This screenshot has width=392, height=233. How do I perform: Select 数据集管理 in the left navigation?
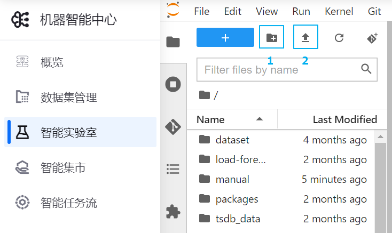click(x=68, y=98)
